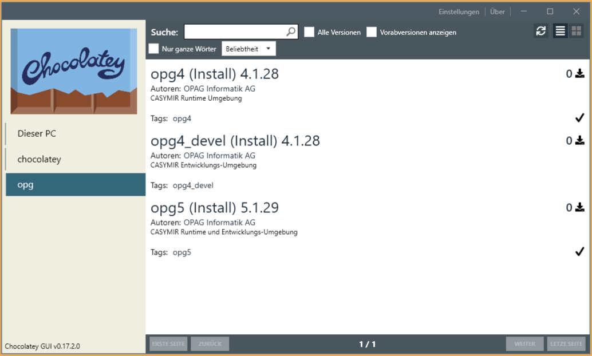The image size is (592, 356).
Task: Select the opg source in sidebar
Action: click(76, 185)
